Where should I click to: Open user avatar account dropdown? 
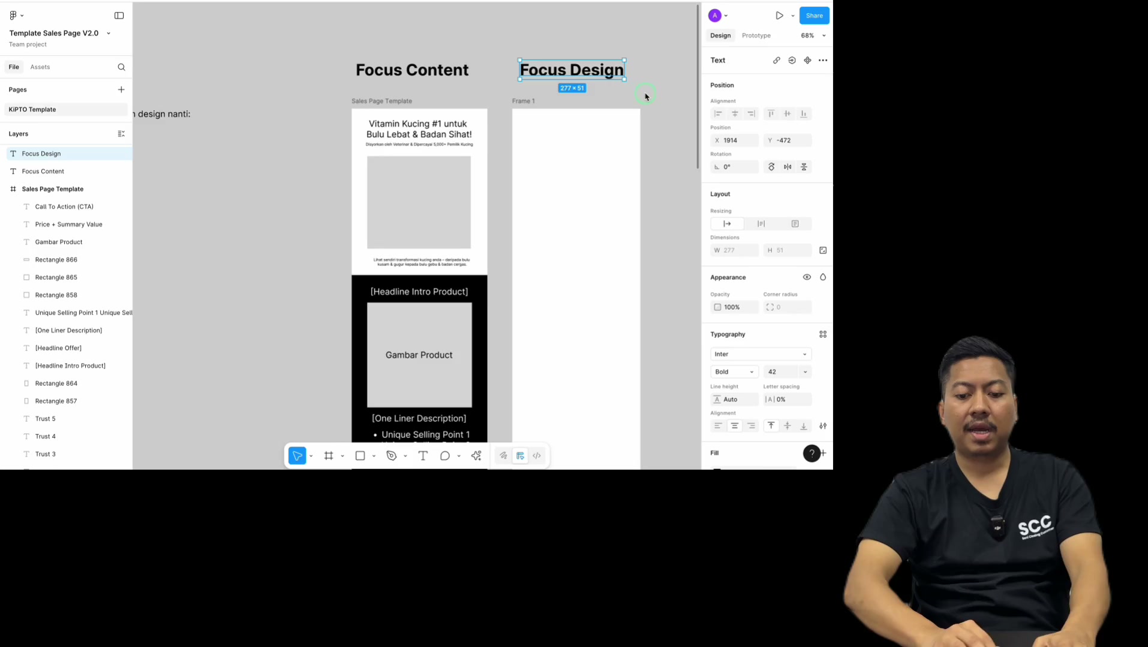718,16
